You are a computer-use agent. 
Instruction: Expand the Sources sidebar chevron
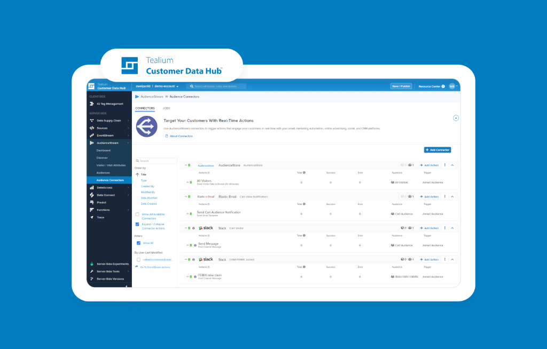[128, 128]
